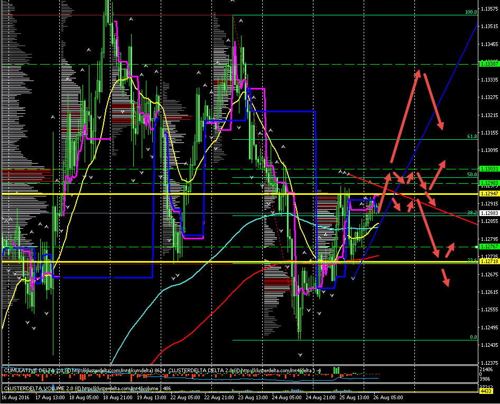This screenshot has width=500, height=404.
Task: Click the 1.13515 price axis label
Action: point(489,26)
